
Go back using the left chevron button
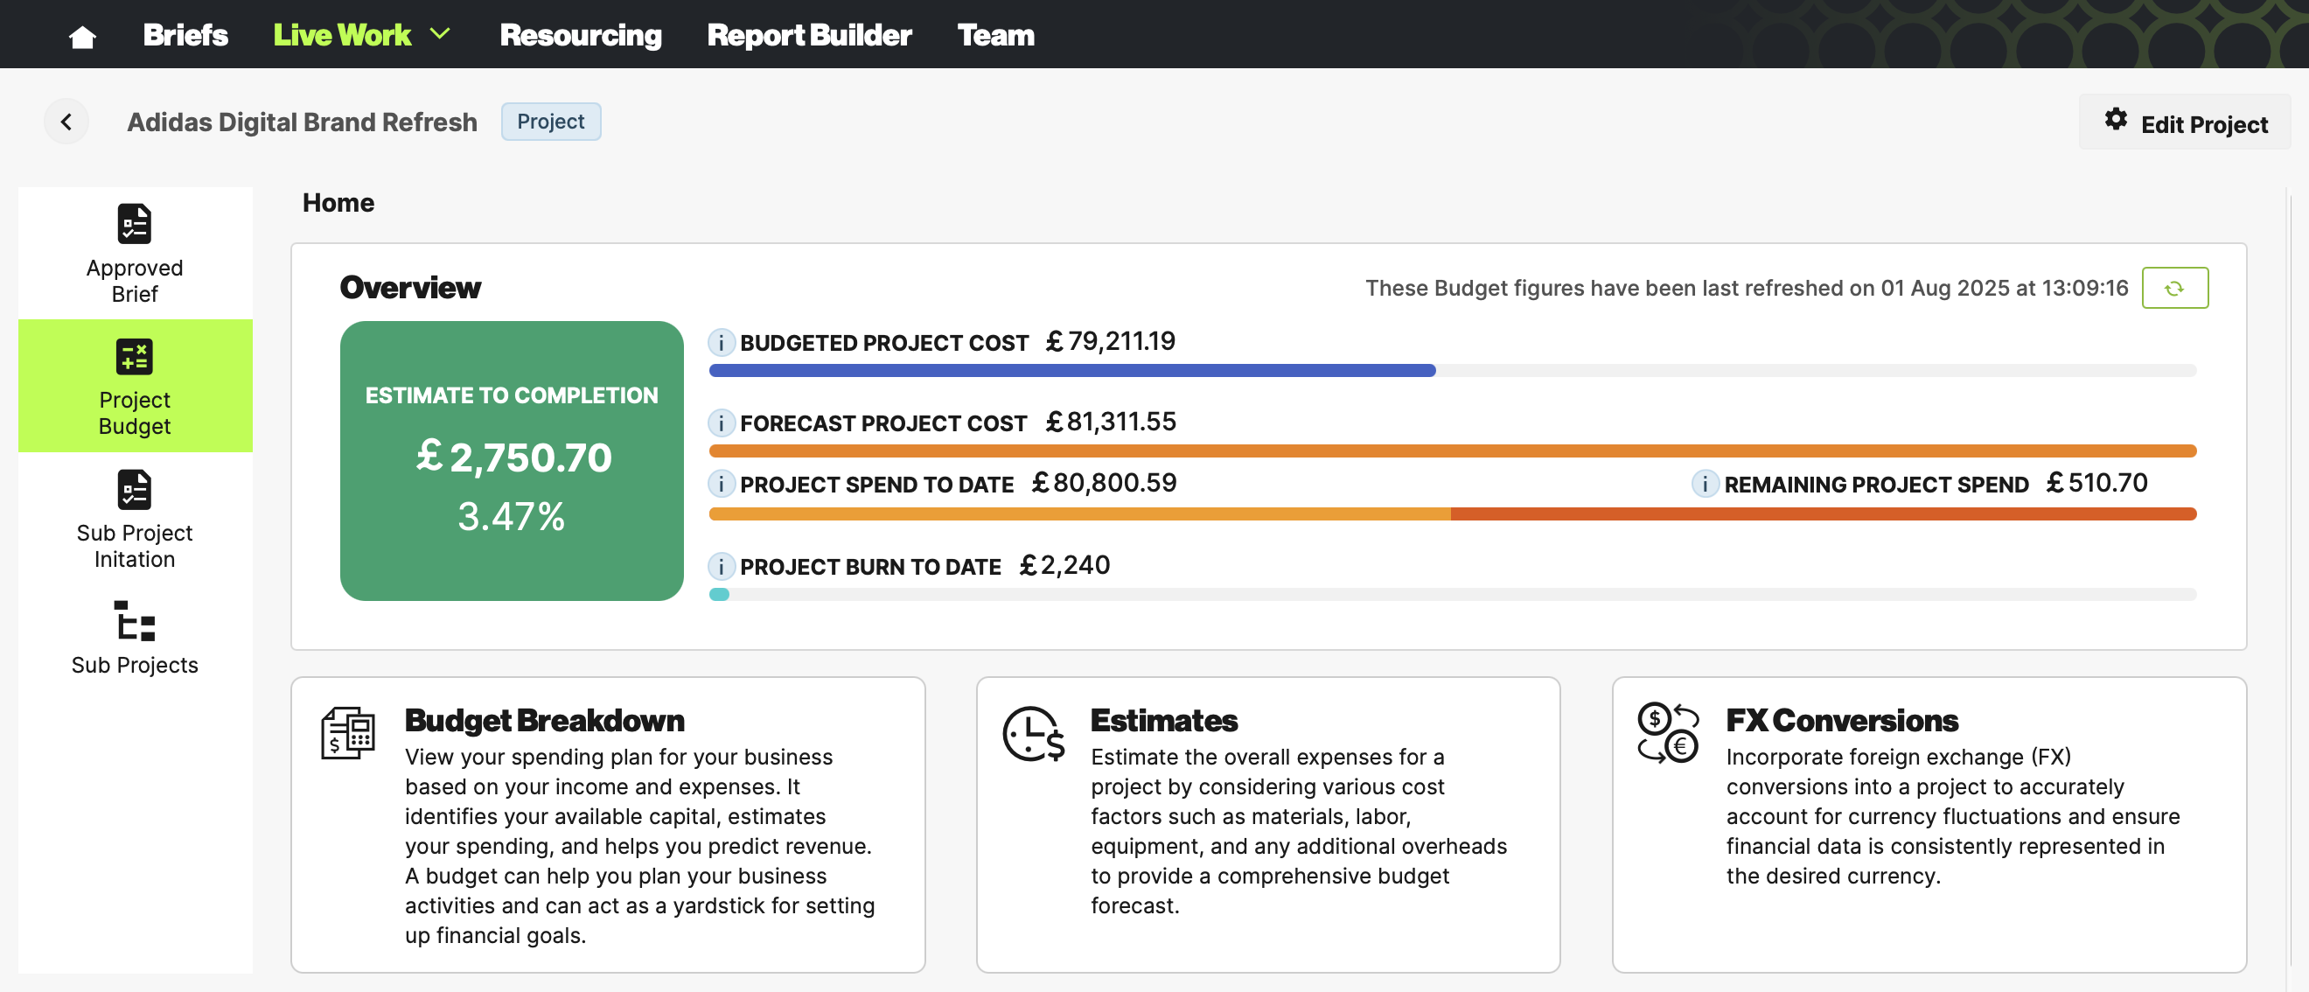click(x=66, y=122)
